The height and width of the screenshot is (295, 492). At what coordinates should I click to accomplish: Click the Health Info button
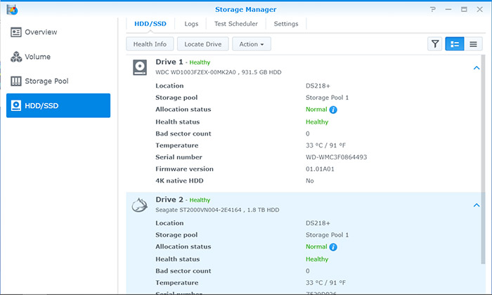tap(150, 44)
